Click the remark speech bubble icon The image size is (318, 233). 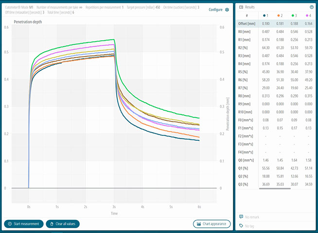coord(241,217)
